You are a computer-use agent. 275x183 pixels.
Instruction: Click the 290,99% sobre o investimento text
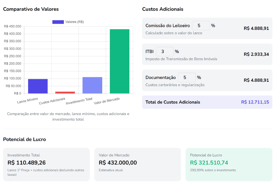pyautogui.click(x=213, y=170)
